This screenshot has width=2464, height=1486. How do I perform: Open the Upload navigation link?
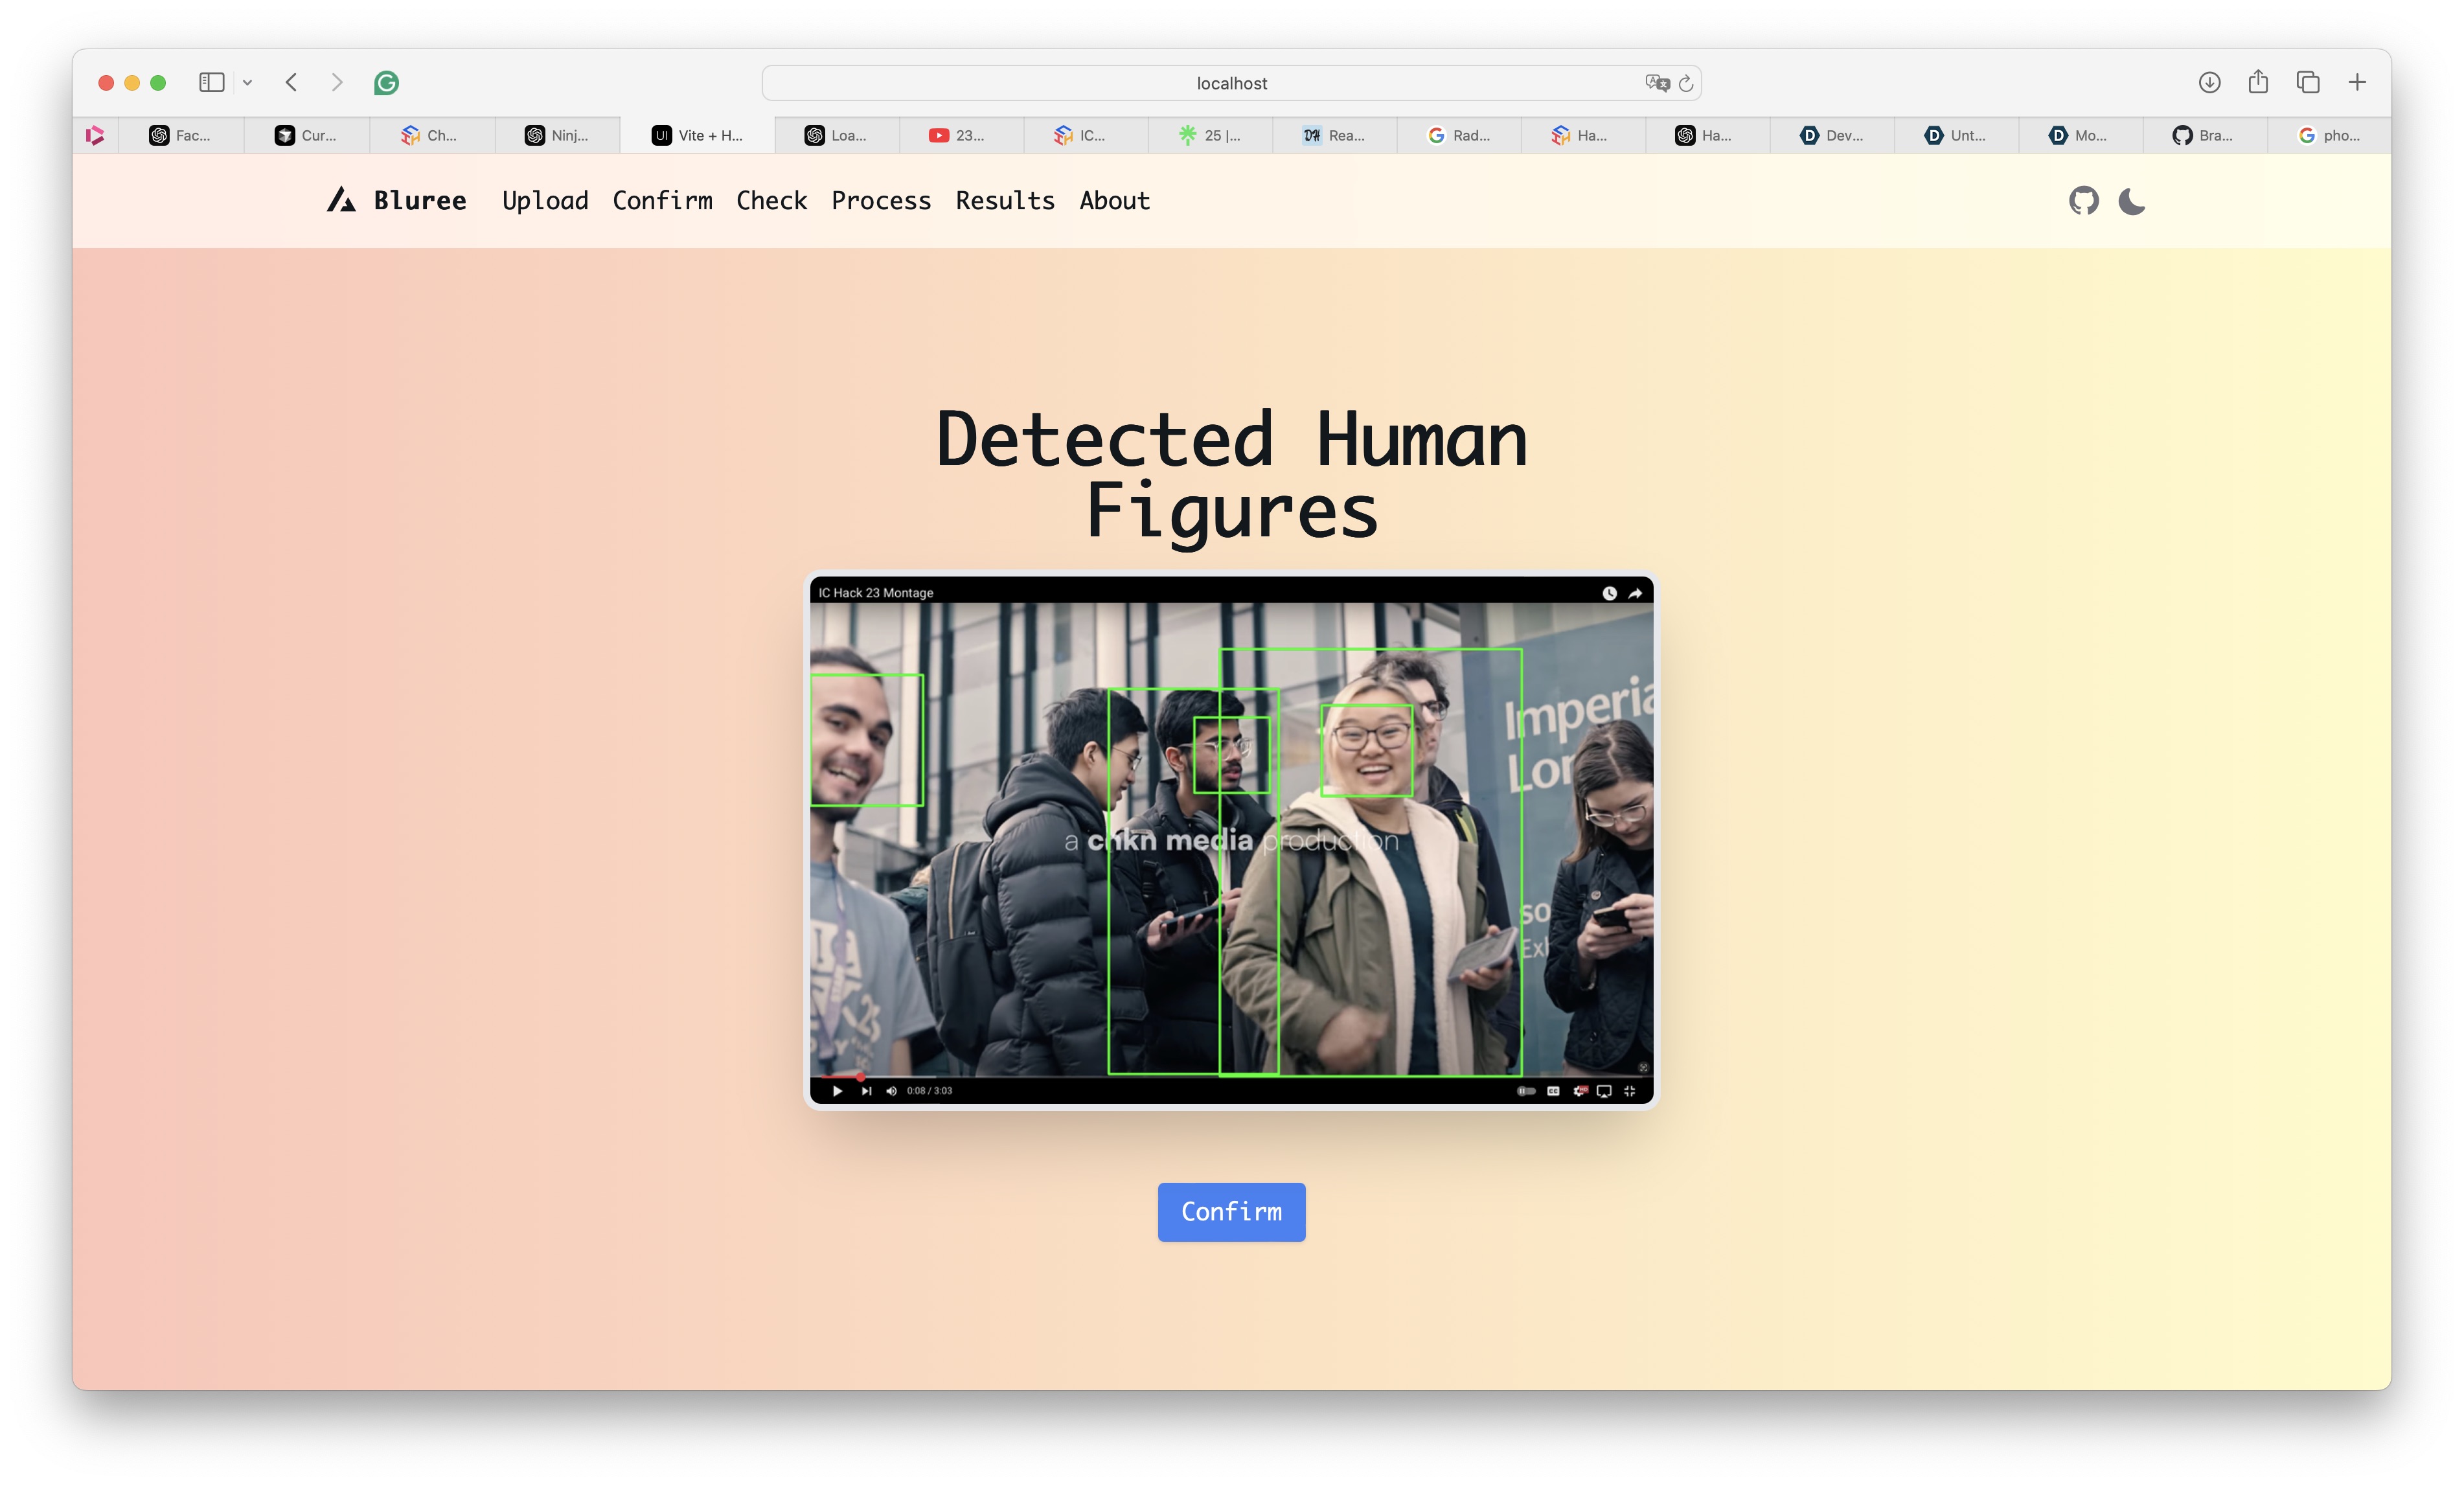coord(545,201)
